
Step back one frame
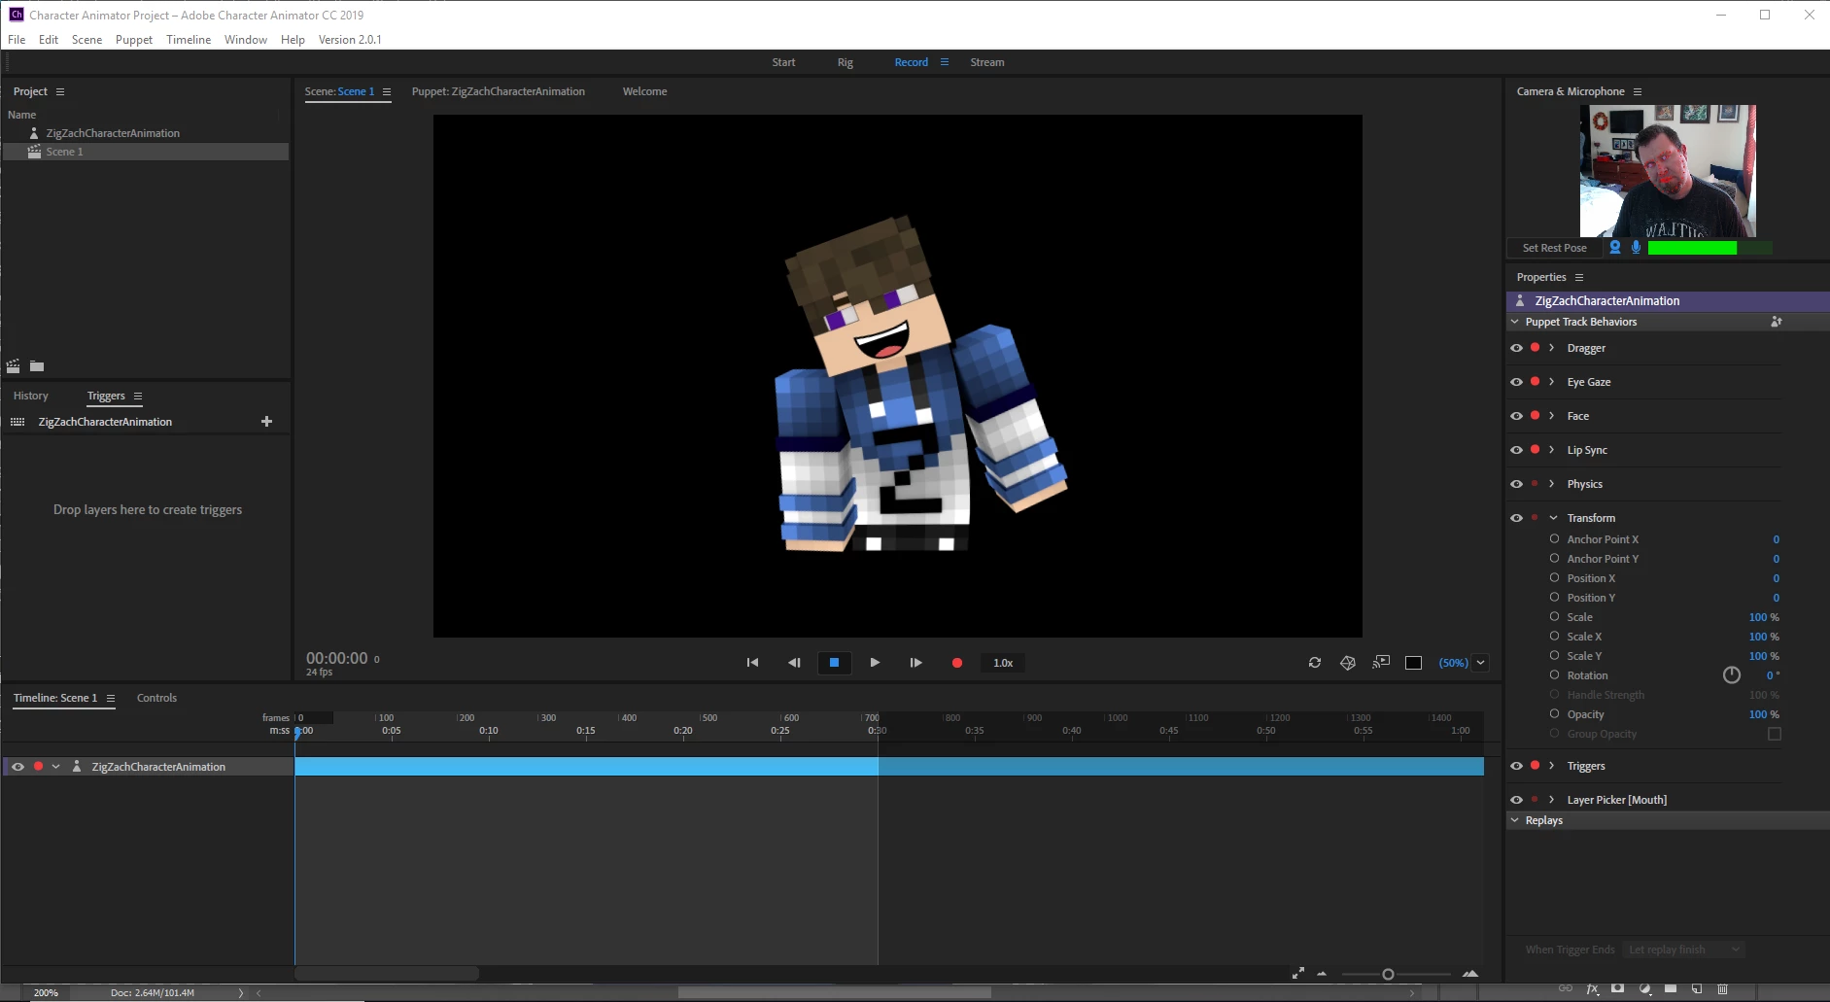(x=794, y=663)
